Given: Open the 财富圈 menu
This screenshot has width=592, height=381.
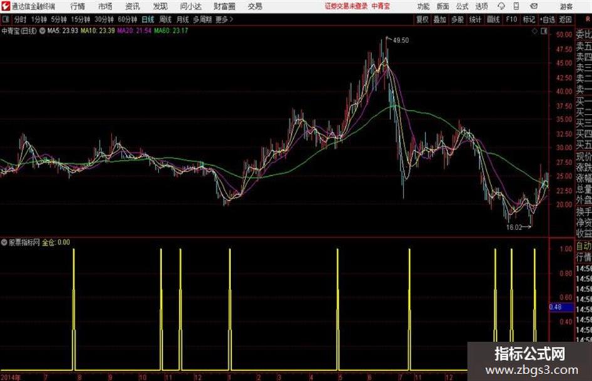Looking at the screenshot, I should (225, 6).
